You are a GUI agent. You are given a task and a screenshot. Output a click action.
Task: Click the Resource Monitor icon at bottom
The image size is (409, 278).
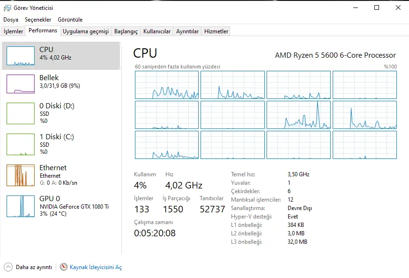point(63,267)
